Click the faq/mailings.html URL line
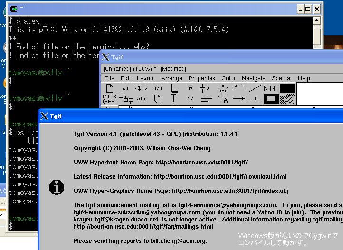The image size is (343, 250). click(x=143, y=227)
